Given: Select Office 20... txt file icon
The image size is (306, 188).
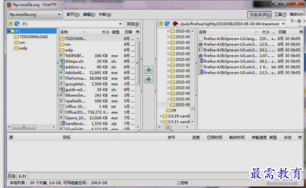Looking at the screenshot, I should pyautogui.click(x=62, y=106).
